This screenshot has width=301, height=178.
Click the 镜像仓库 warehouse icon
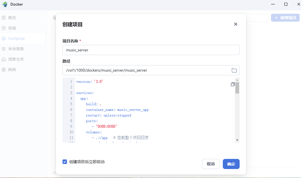click(x=4, y=59)
